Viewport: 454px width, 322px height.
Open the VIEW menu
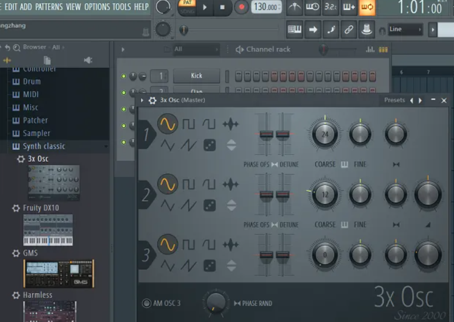[x=73, y=6]
